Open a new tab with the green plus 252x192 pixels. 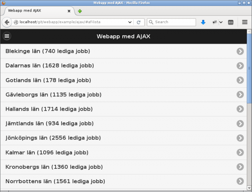coord(80,11)
